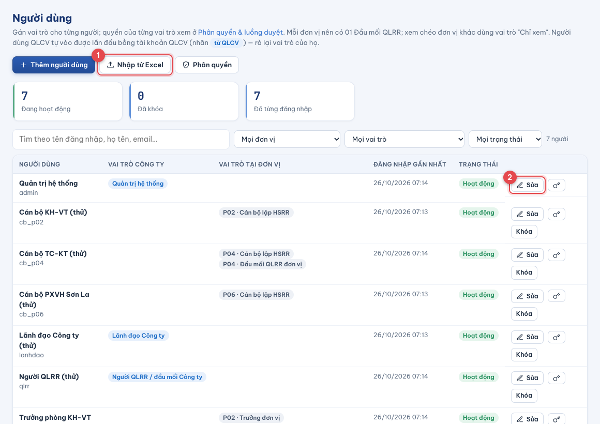Open the Phân quyền shield button
This screenshot has height=424, width=600.
pyautogui.click(x=207, y=65)
